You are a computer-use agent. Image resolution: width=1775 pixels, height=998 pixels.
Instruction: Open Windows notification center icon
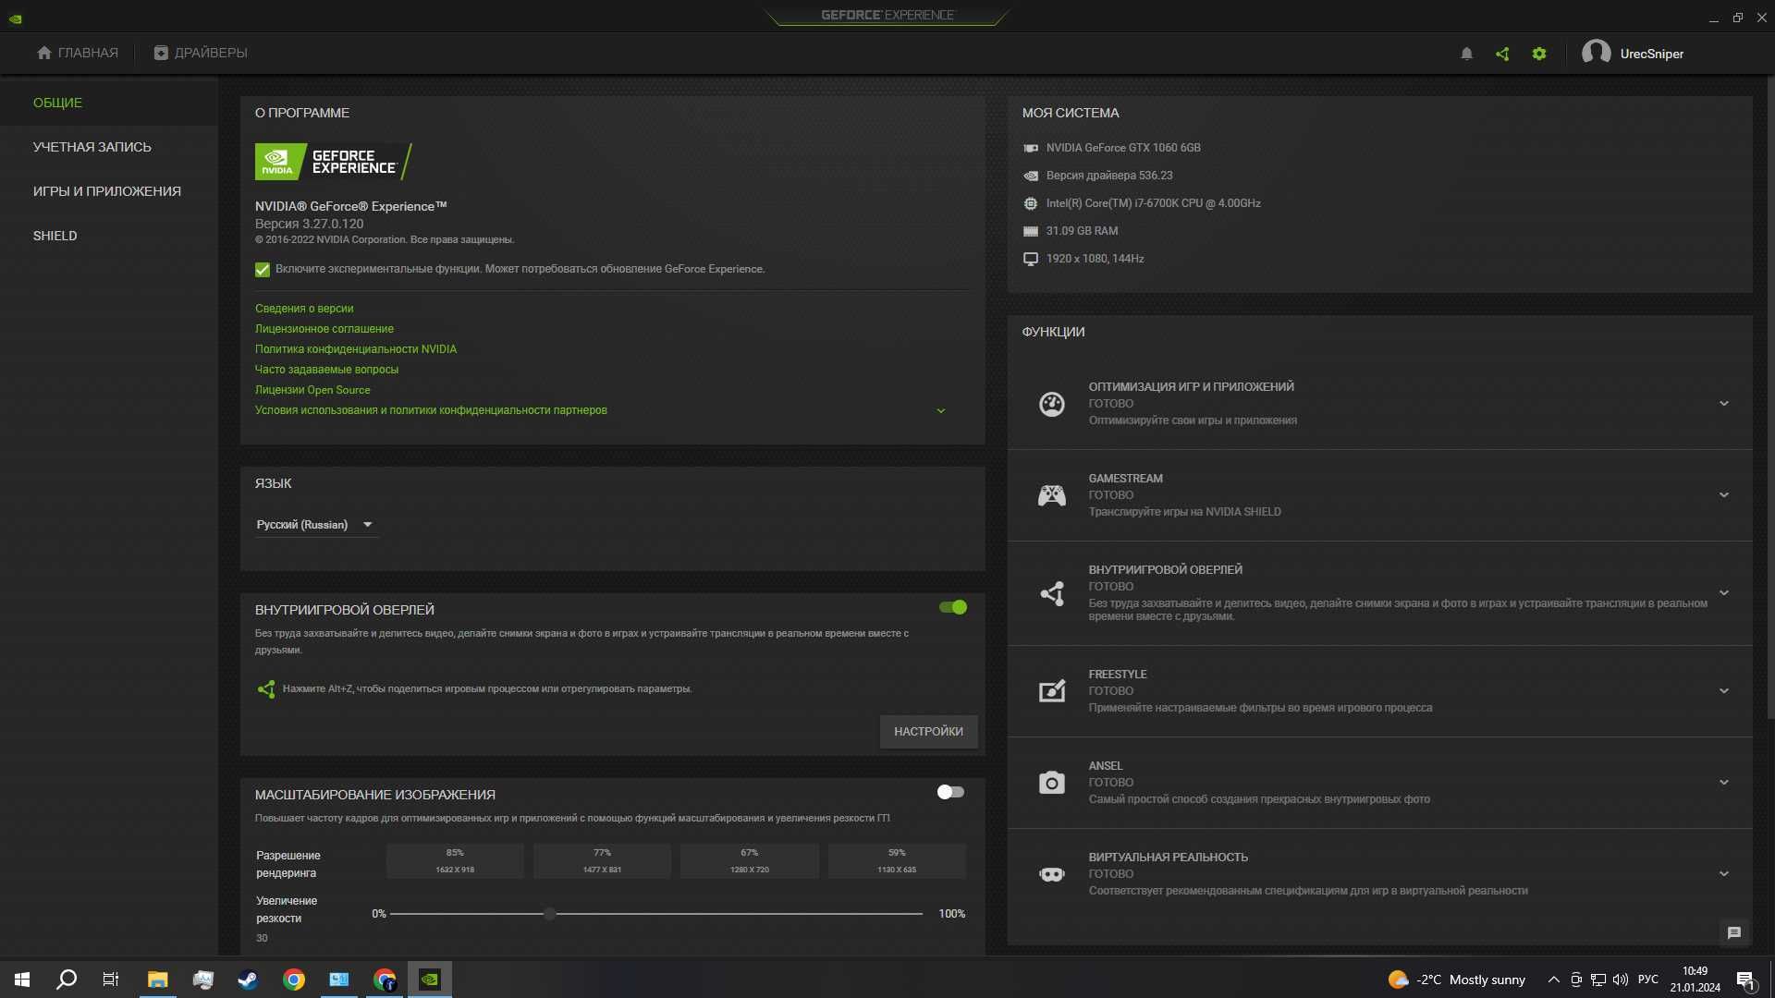click(1745, 980)
